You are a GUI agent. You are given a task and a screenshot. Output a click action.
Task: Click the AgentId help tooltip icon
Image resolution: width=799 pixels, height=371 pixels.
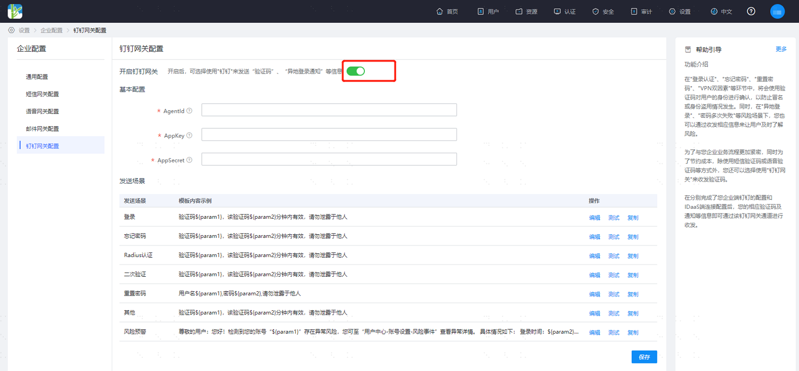pyautogui.click(x=190, y=111)
